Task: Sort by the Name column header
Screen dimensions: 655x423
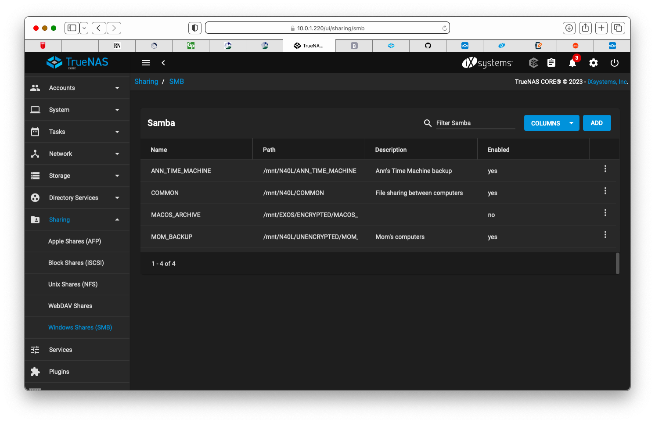Action: coord(159,150)
